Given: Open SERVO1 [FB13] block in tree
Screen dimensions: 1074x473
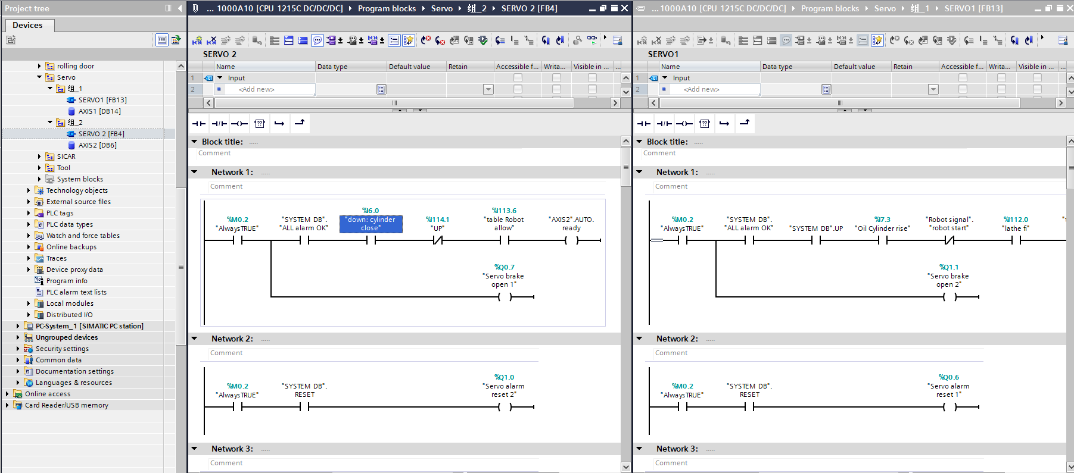Looking at the screenshot, I should (102, 100).
